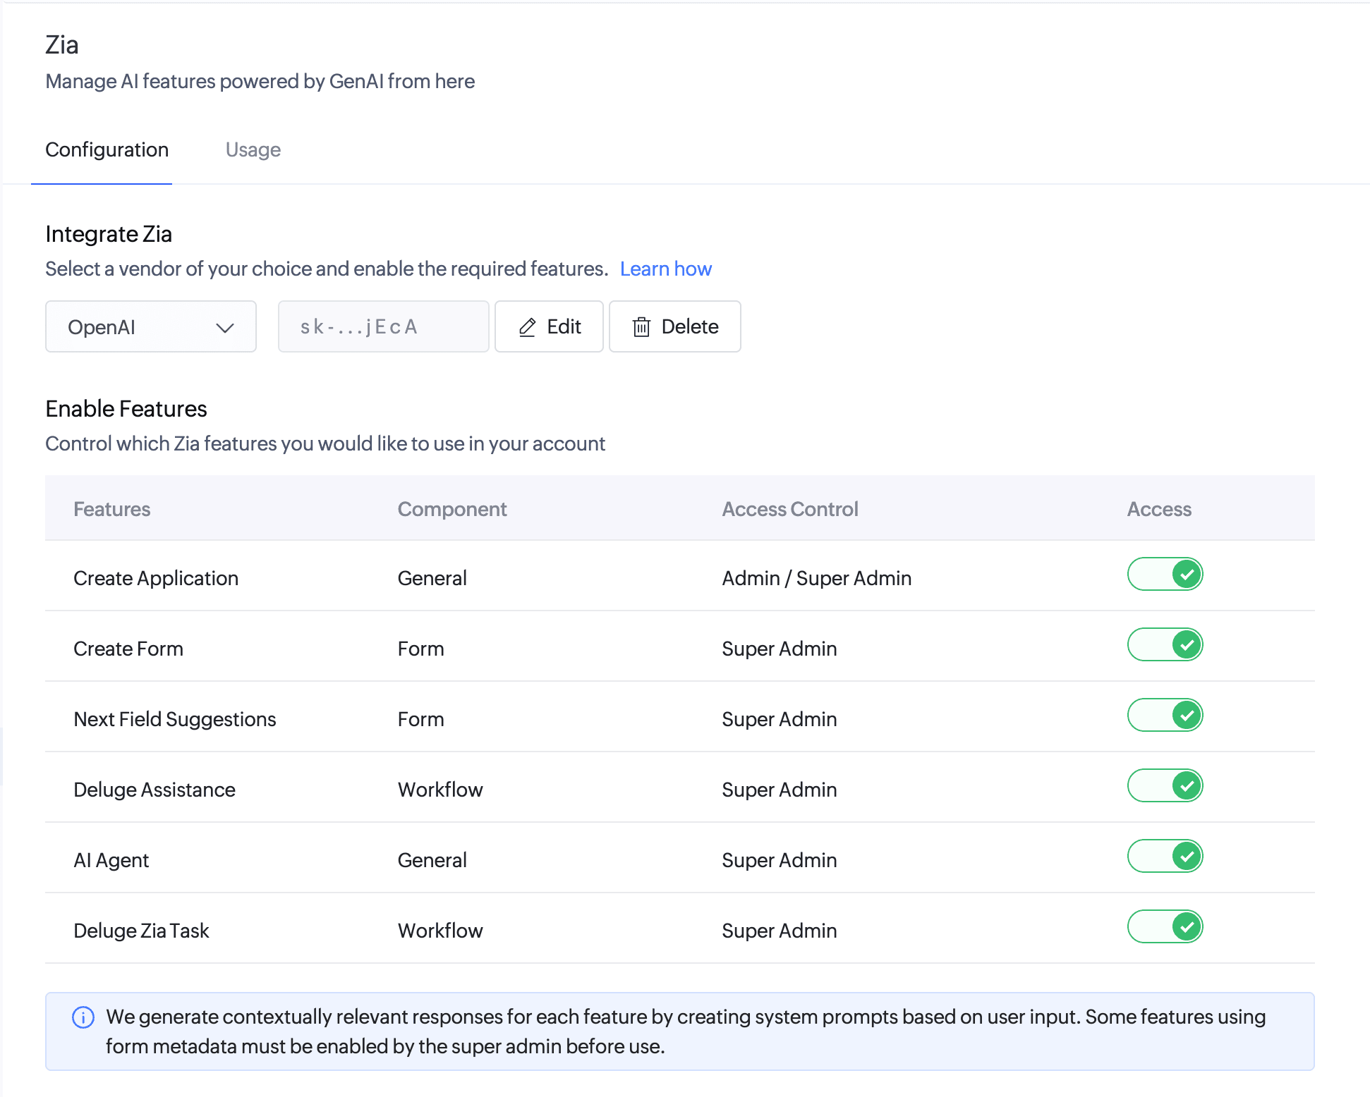Click the Access column header

[1158, 509]
